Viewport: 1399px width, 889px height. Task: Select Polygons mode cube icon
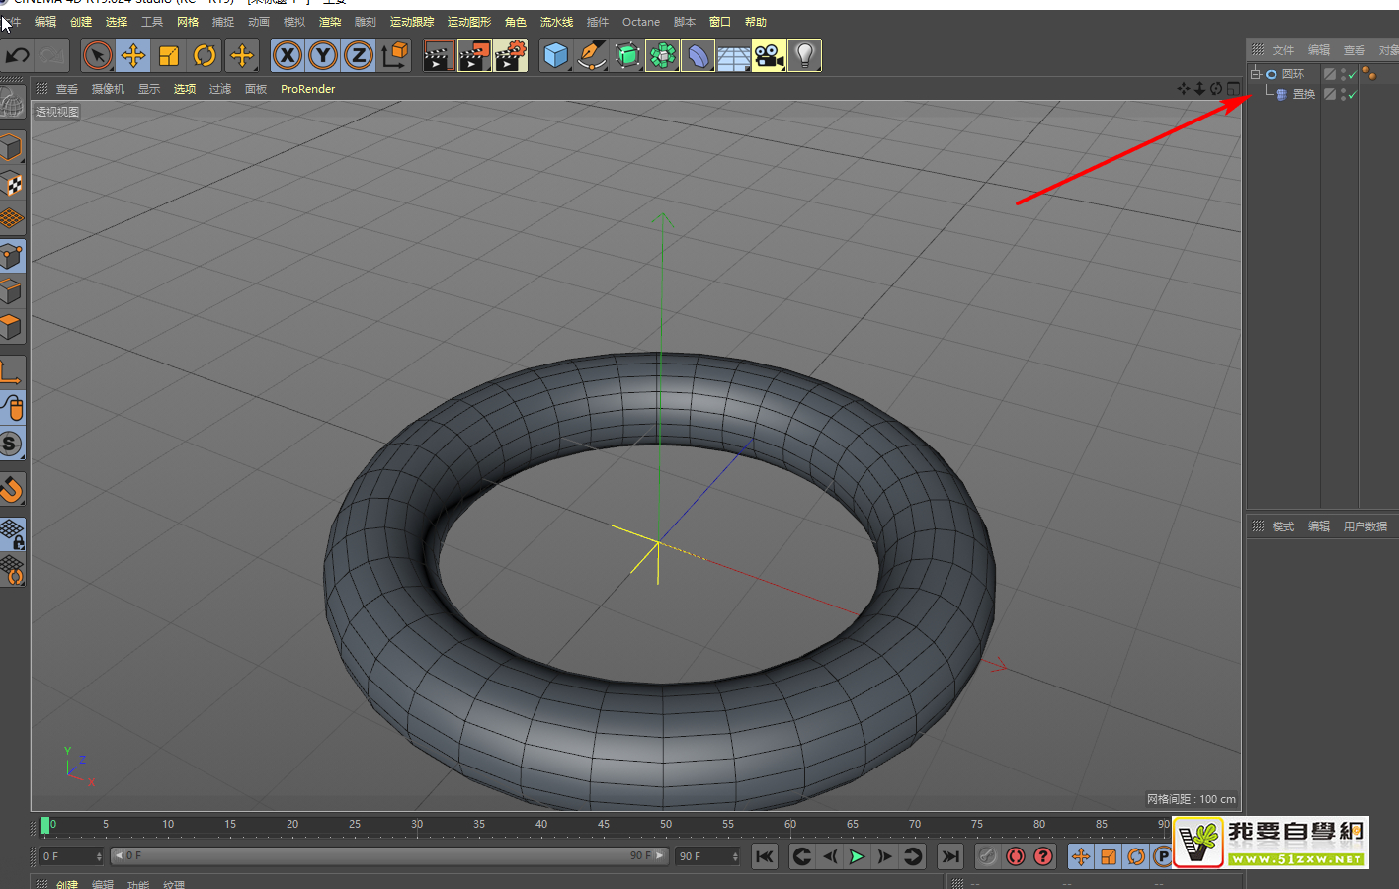[11, 327]
